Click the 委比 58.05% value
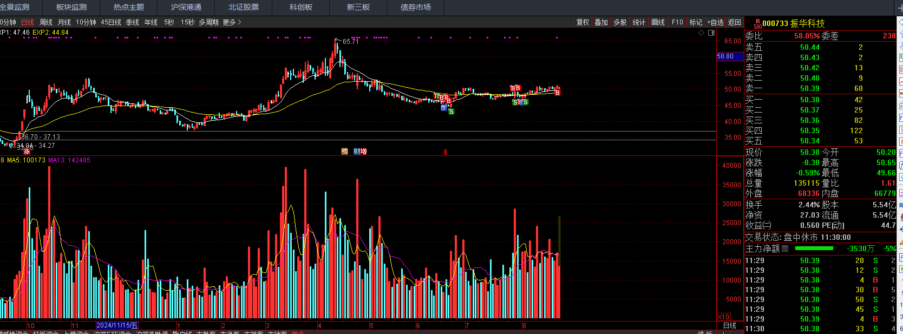 pyautogui.click(x=807, y=36)
